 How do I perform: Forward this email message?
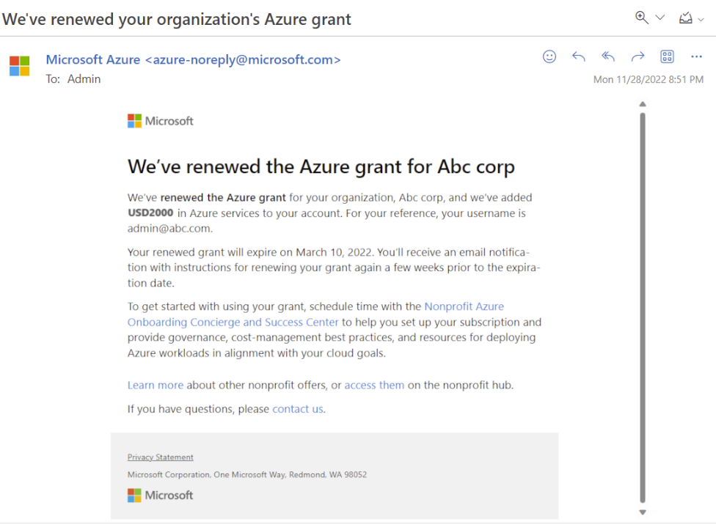pyautogui.click(x=638, y=56)
